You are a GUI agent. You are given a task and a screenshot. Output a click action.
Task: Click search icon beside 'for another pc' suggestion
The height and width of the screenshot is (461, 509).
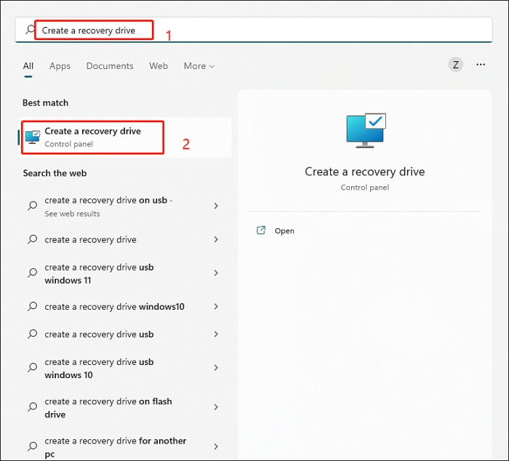click(x=33, y=446)
